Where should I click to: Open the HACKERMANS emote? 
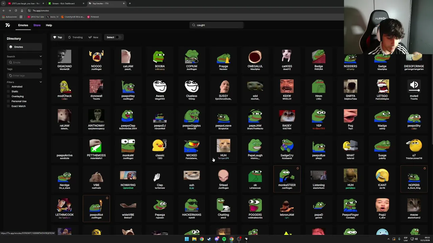click(191, 209)
